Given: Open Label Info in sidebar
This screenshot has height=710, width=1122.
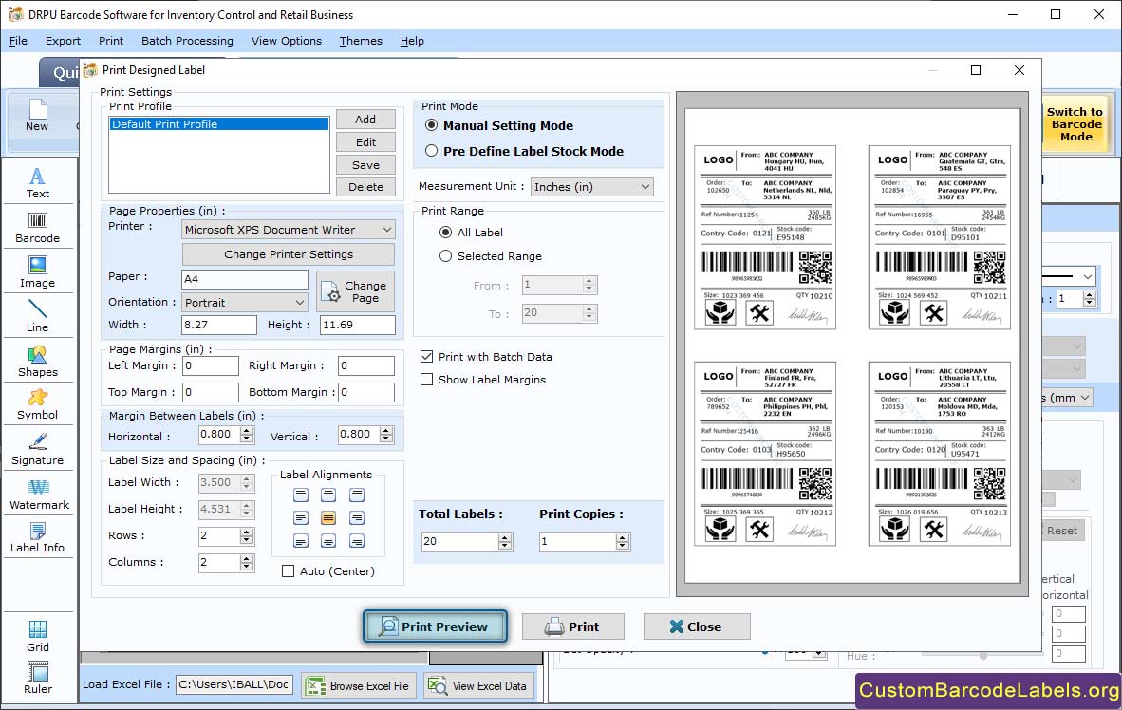Looking at the screenshot, I should click(x=37, y=537).
